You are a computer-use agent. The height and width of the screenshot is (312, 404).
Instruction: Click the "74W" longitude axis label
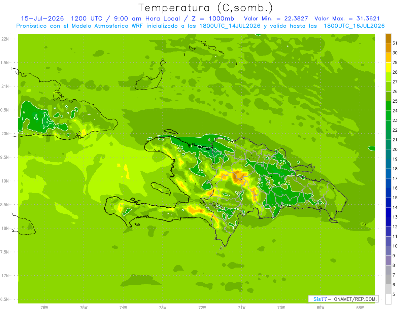pos(123,308)
